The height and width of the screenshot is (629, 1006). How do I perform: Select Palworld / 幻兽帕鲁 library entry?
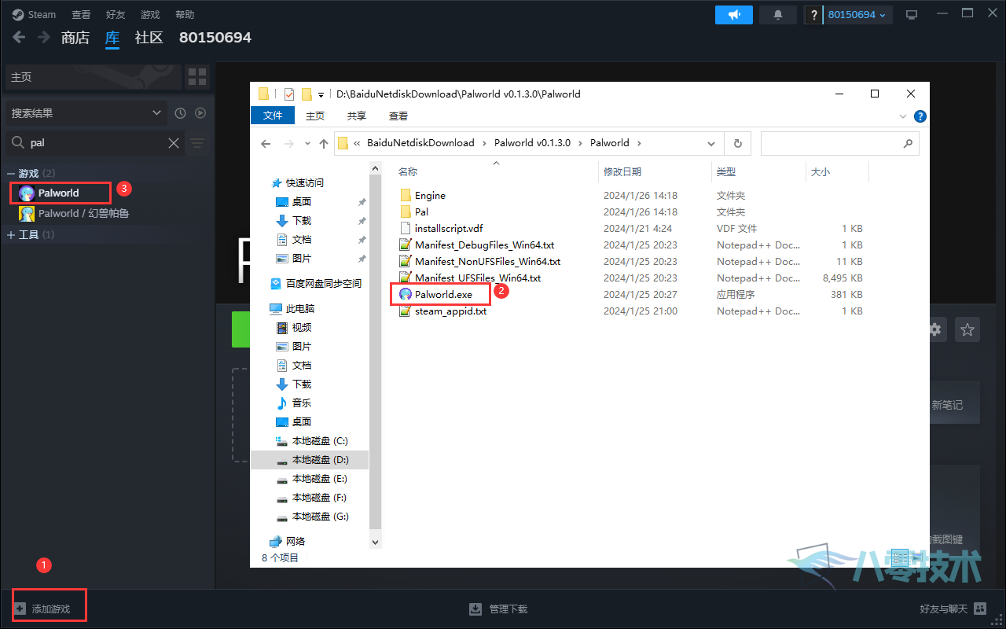[83, 213]
